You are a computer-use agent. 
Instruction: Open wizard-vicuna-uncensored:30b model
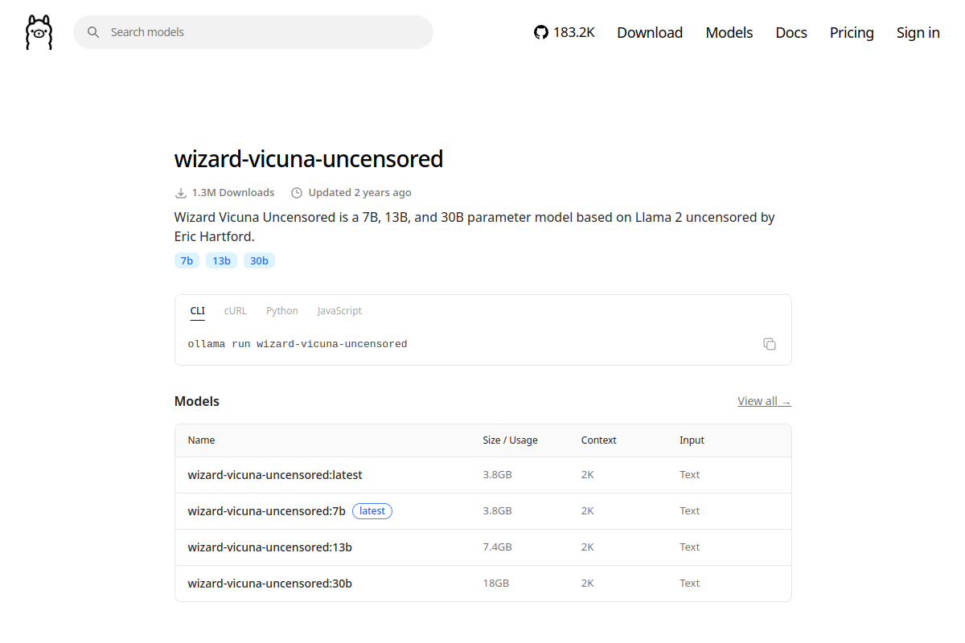pyautogui.click(x=270, y=584)
